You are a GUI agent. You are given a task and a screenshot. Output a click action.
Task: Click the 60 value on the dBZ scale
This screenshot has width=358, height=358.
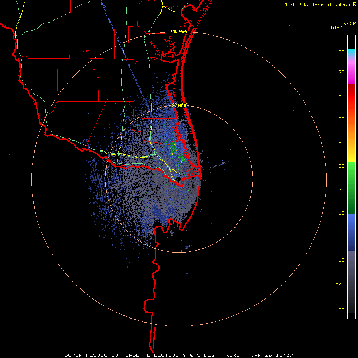342,95
